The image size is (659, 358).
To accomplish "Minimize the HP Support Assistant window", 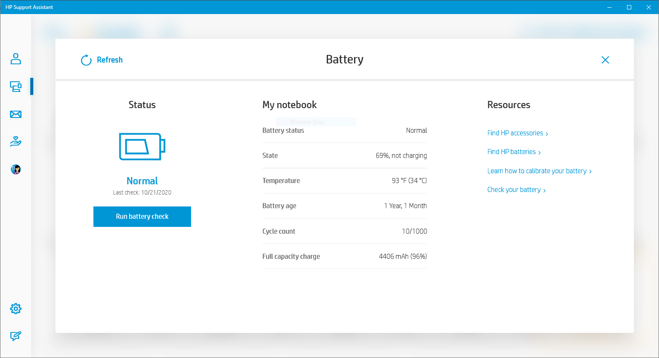I will coord(609,7).
